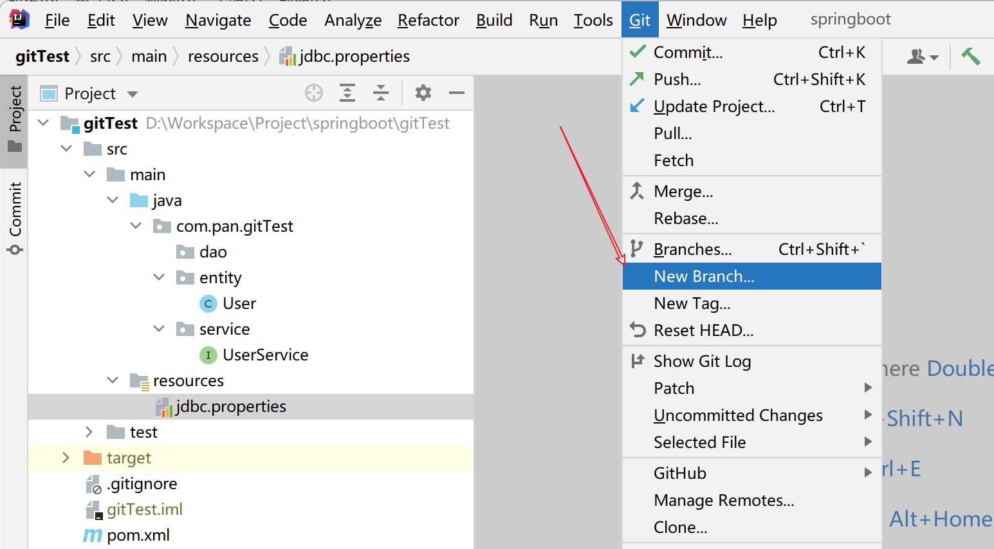Viewport: 994px width, 549px height.
Task: Expand the test folder
Action: [x=89, y=432]
